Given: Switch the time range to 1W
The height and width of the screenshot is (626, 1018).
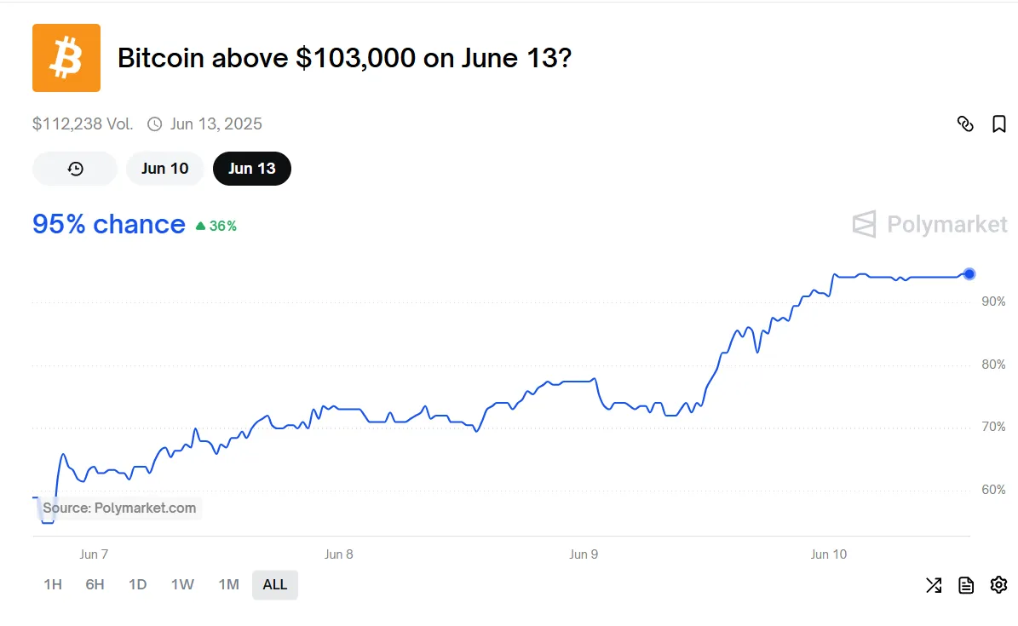Looking at the screenshot, I should [x=182, y=585].
